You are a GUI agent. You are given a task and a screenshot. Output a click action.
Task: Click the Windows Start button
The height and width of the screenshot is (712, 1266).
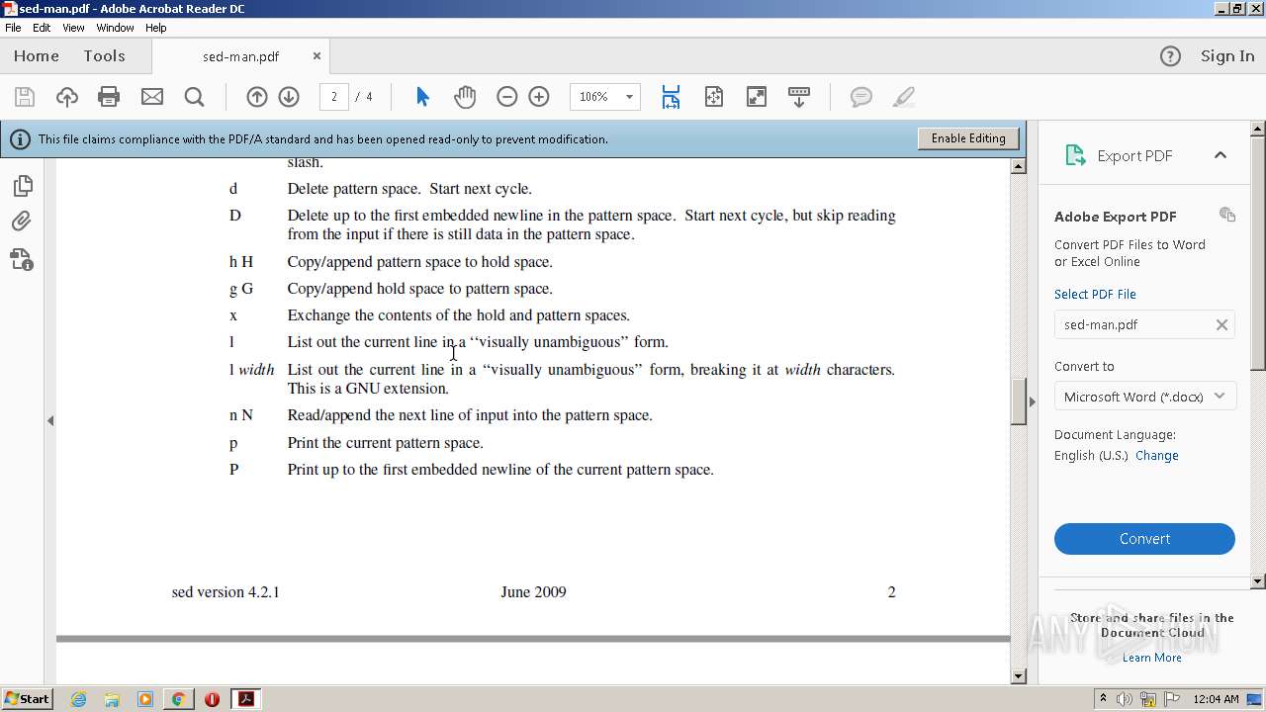click(27, 699)
